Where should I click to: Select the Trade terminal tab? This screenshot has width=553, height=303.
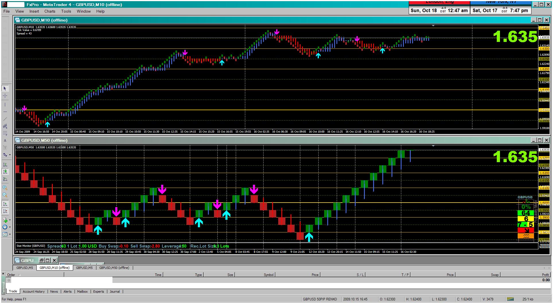(13, 291)
